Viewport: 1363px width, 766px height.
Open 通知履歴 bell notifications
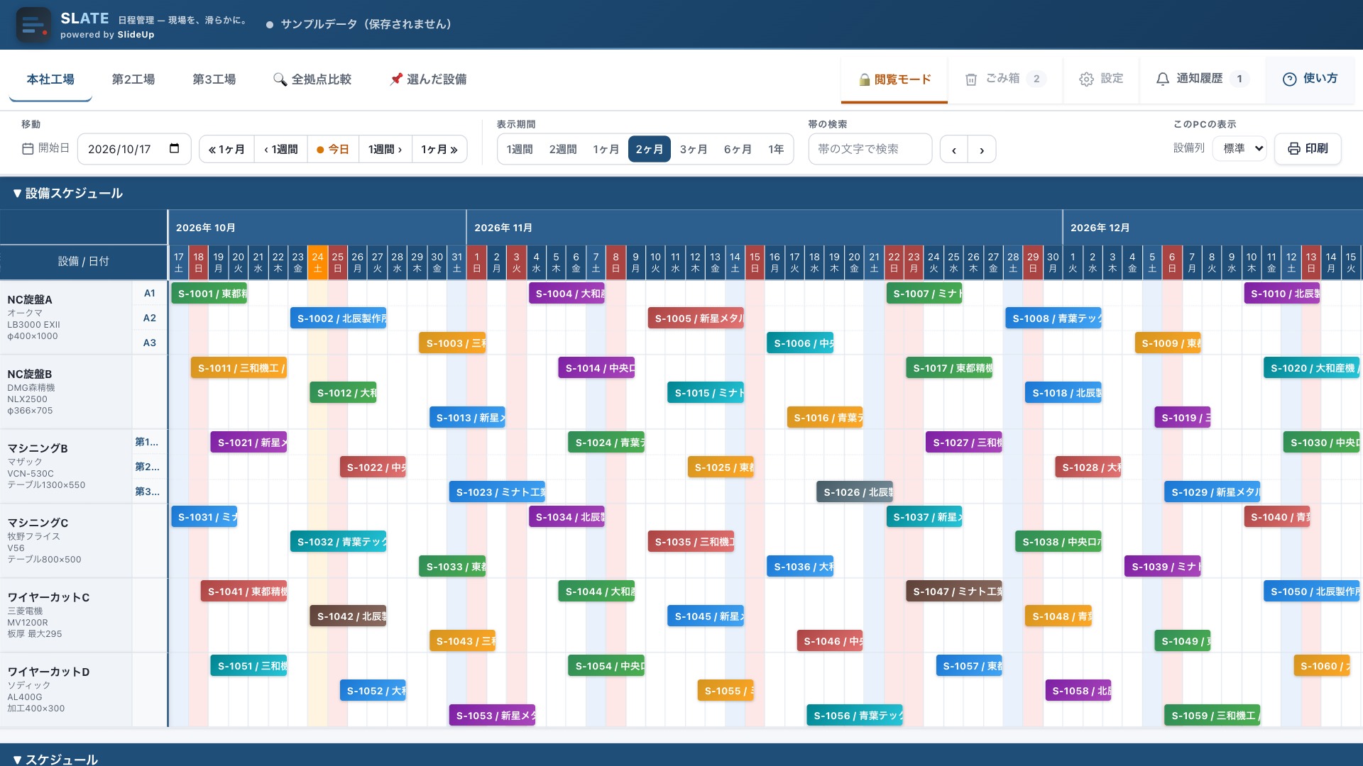(1203, 79)
